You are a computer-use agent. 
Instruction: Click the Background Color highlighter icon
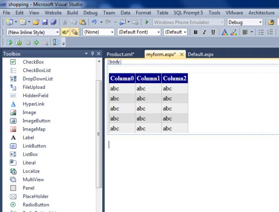[x=233, y=32]
